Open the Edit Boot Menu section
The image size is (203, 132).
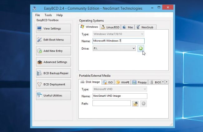(53, 40)
